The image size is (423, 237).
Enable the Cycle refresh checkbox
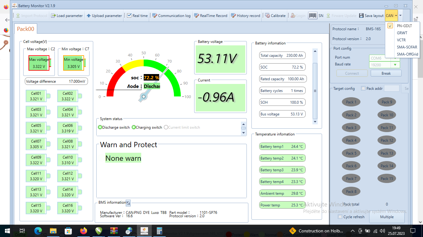(x=340, y=217)
